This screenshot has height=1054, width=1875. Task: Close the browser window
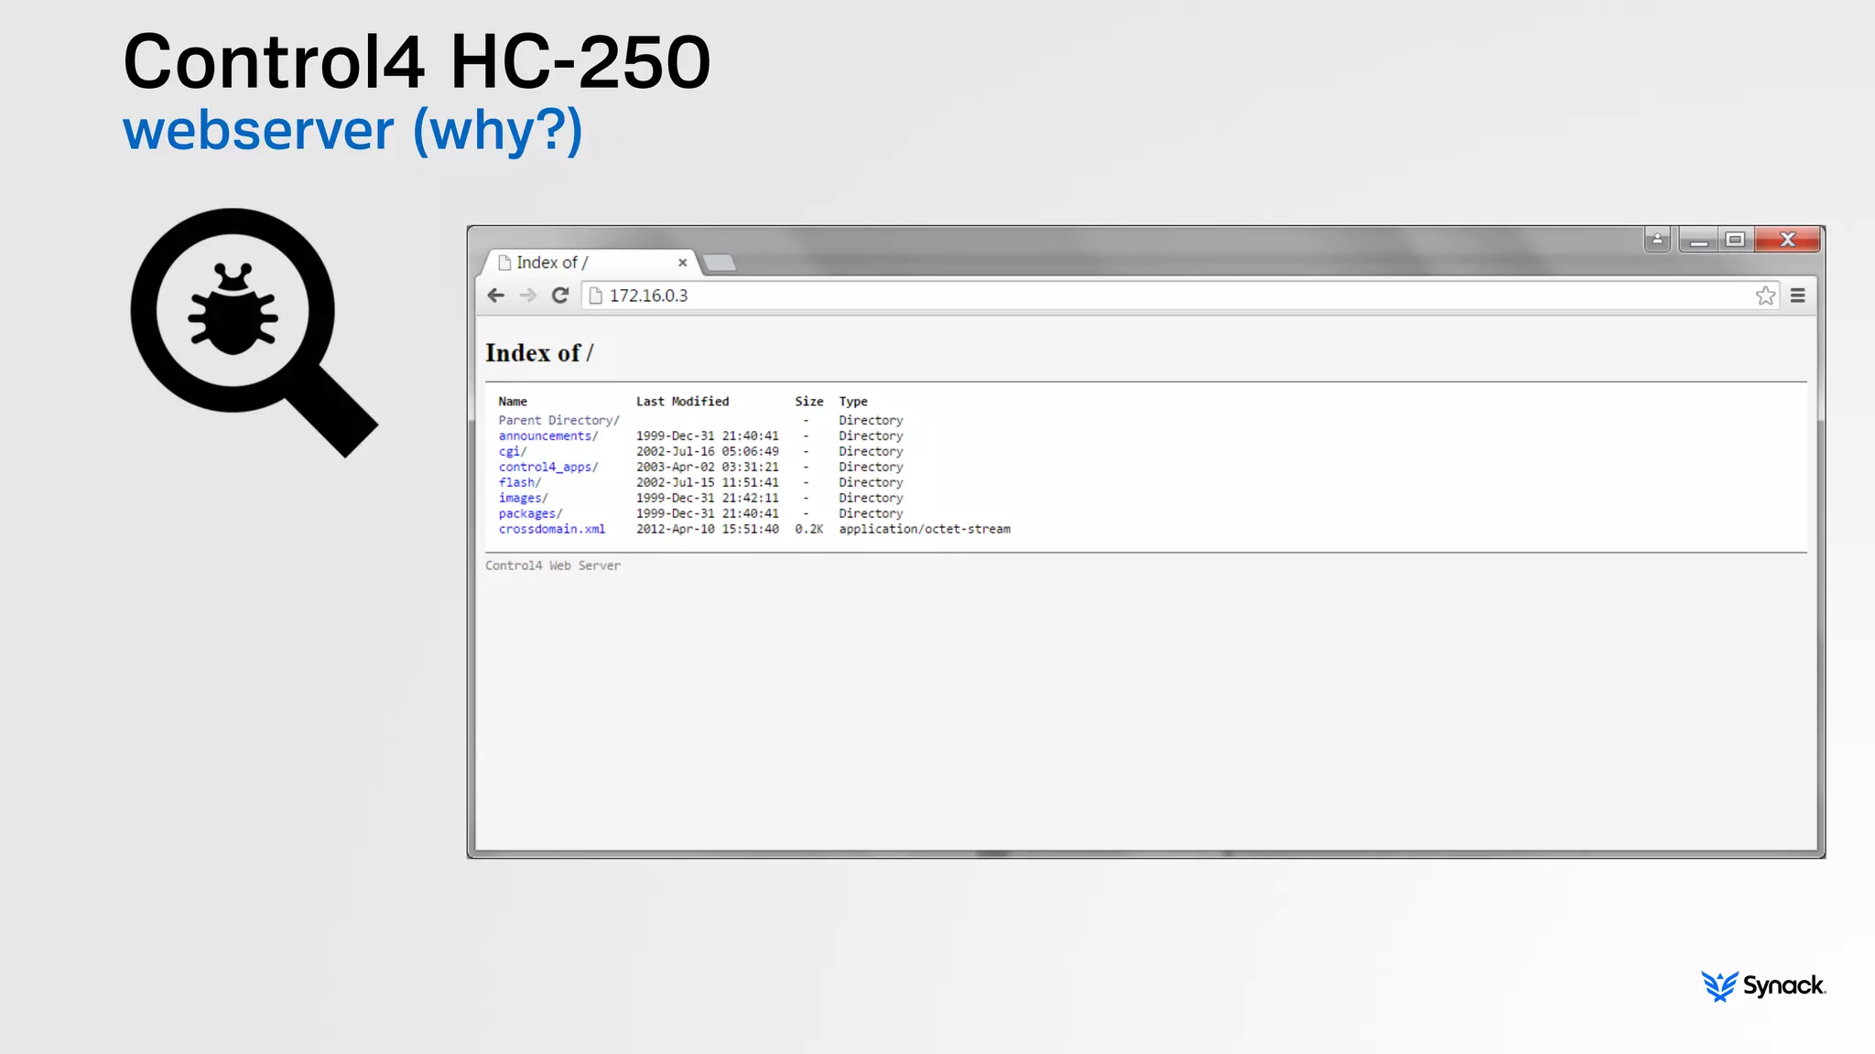click(1787, 240)
